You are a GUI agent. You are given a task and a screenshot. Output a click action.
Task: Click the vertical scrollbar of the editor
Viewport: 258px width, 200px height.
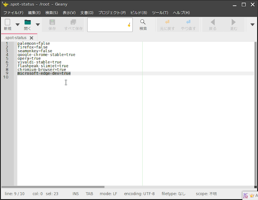click(x=255, y=113)
